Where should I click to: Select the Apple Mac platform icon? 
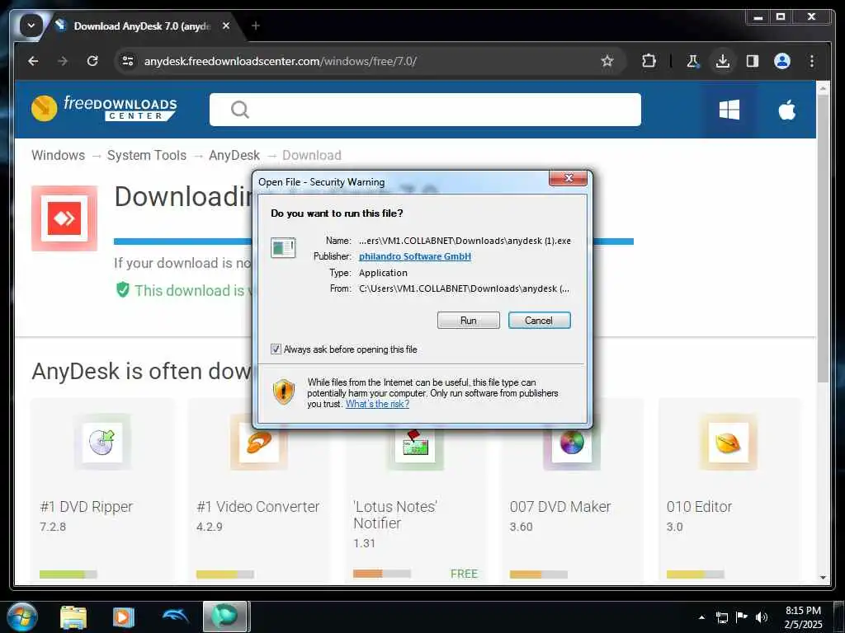pyautogui.click(x=786, y=110)
